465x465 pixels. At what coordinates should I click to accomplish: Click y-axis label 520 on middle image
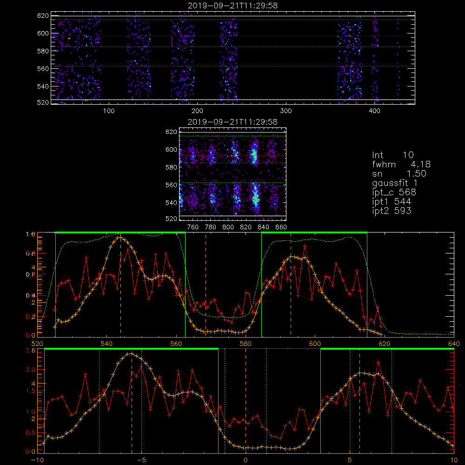point(172,219)
